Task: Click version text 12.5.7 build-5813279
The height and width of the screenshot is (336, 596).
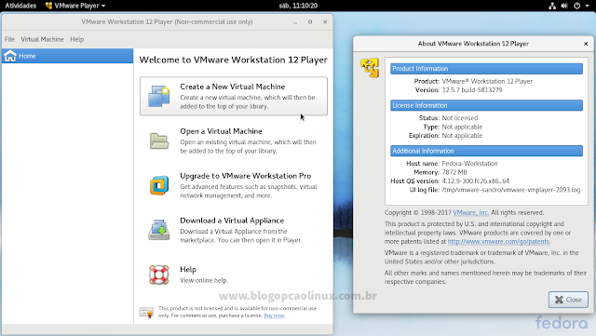Action: (x=472, y=90)
